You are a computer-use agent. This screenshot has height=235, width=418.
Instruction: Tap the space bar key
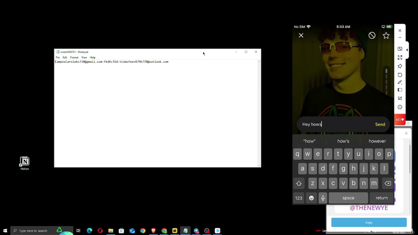(348, 198)
